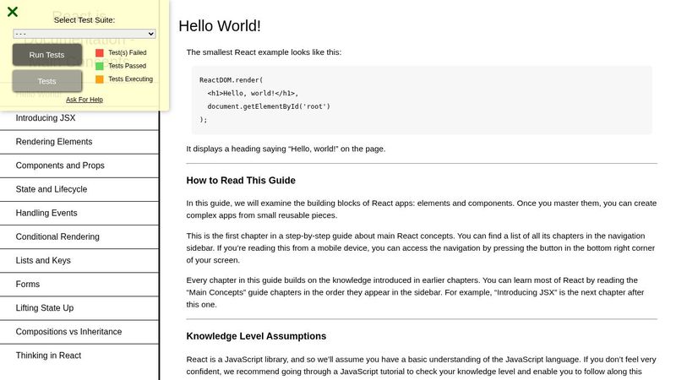The image size is (676, 380).
Task: Click the Tests button
Action: [x=47, y=81]
